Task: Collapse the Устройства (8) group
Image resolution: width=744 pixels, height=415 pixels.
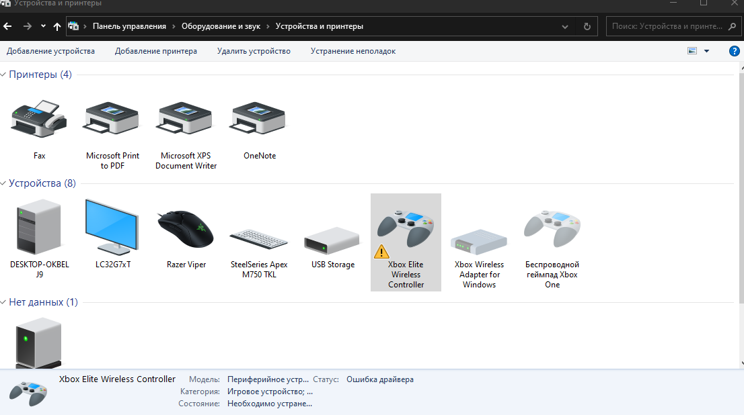Action: (3, 184)
